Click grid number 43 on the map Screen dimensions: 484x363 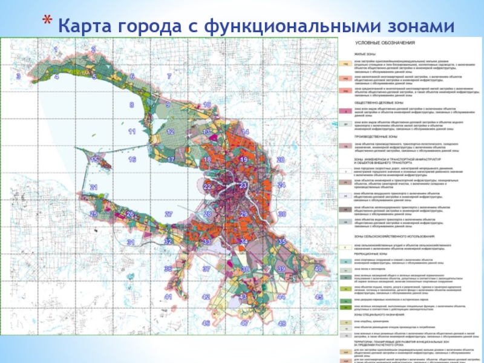click(x=243, y=296)
